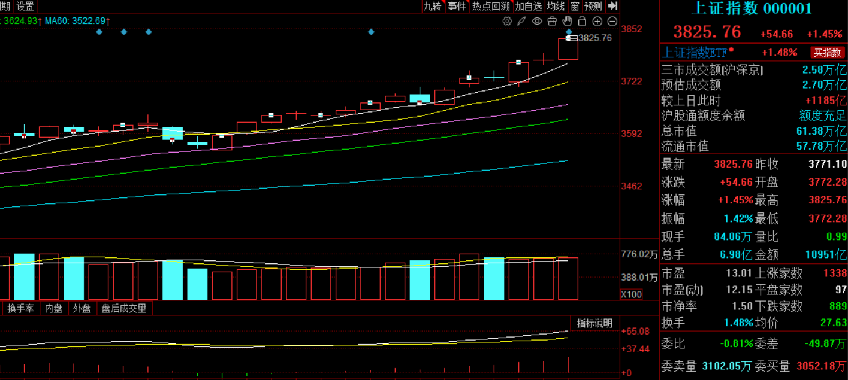The height and width of the screenshot is (380, 848).
Task: Click the 市盈 value 13.01
Action: pyautogui.click(x=738, y=273)
